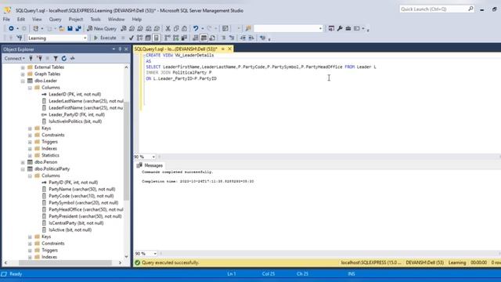The height and width of the screenshot is (282, 501).
Task: Pin the Object Explorer panel (auto hide)
Action: (120, 49)
